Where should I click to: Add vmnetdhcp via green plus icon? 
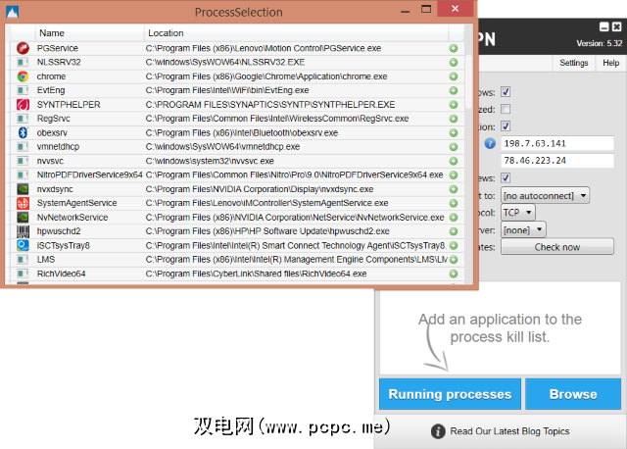[x=453, y=147]
